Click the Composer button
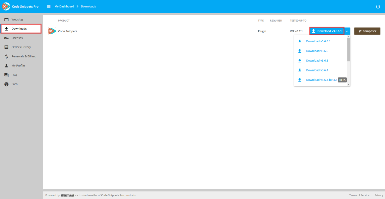The image size is (385, 199). [367, 31]
